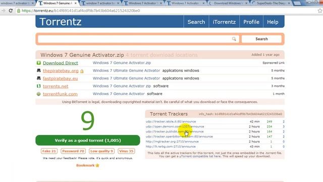Vote 'Virus 35'

(x=126, y=151)
